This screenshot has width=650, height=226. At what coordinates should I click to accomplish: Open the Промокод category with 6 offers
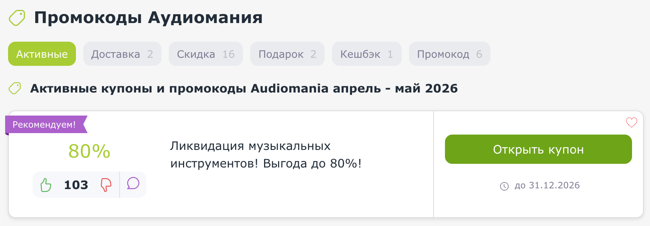click(449, 54)
